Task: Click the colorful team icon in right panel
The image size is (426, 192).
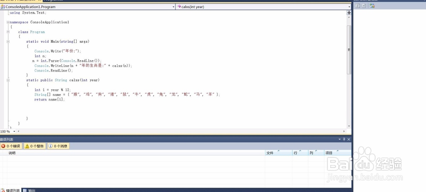Action: point(372,6)
